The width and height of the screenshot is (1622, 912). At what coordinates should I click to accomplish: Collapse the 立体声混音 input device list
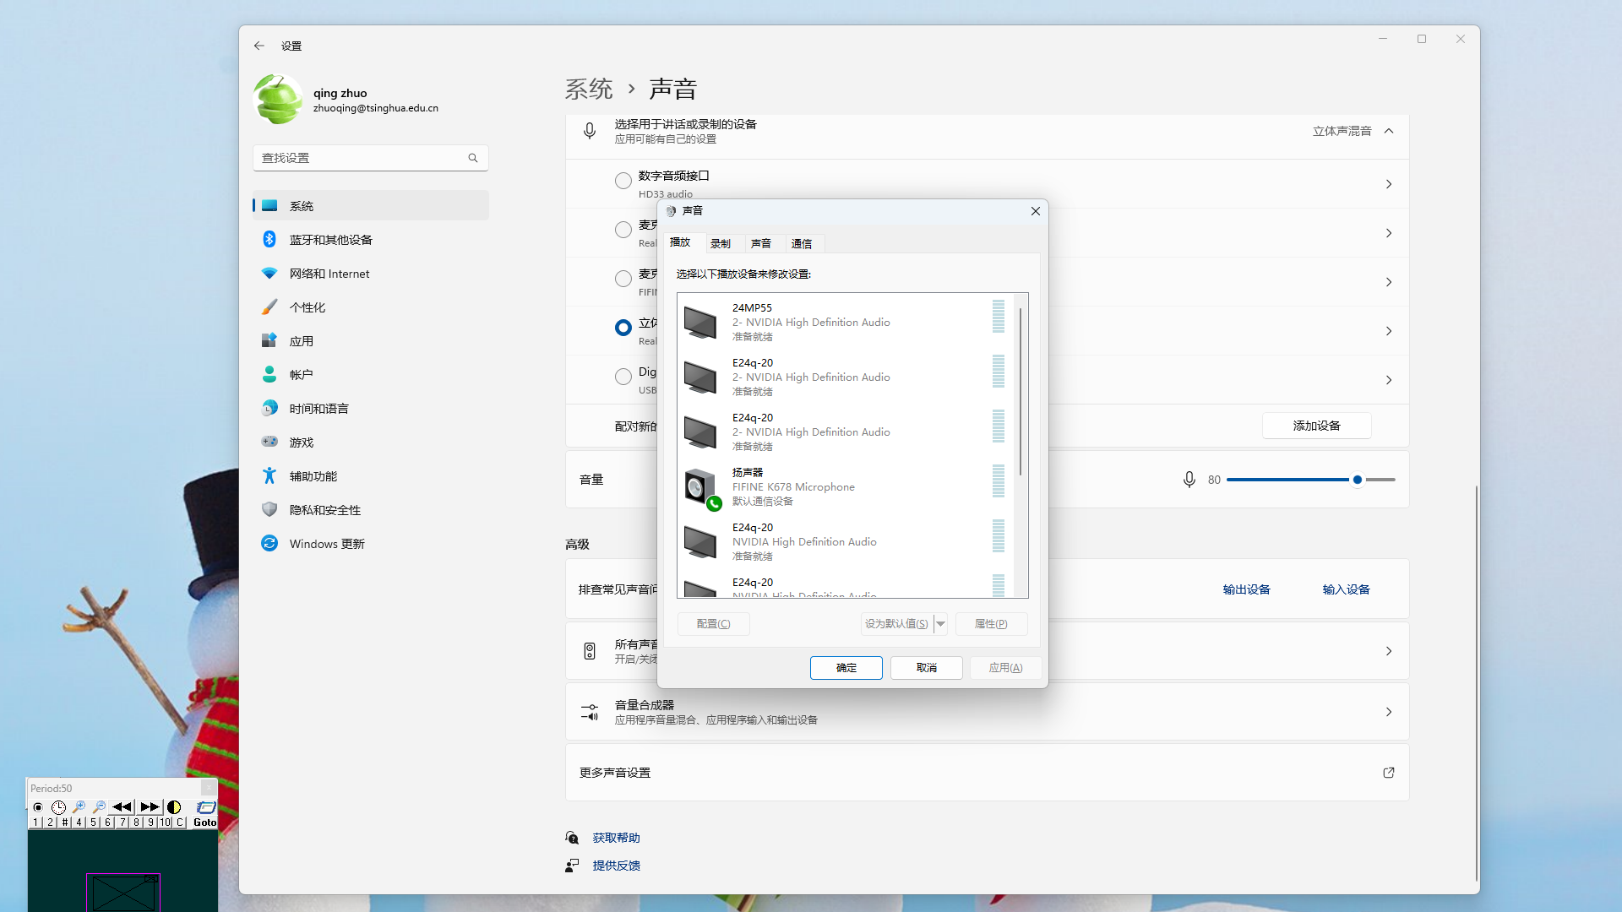pos(1389,131)
